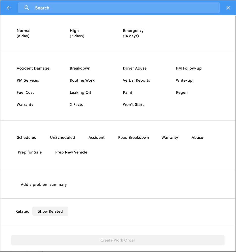
Task: Close the dialog with the X icon
Action: 228,8
